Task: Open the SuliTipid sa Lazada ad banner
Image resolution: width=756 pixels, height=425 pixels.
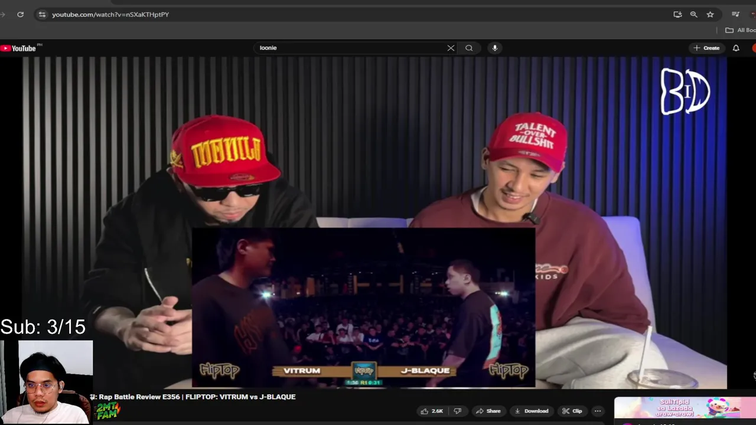Action: tap(685, 407)
